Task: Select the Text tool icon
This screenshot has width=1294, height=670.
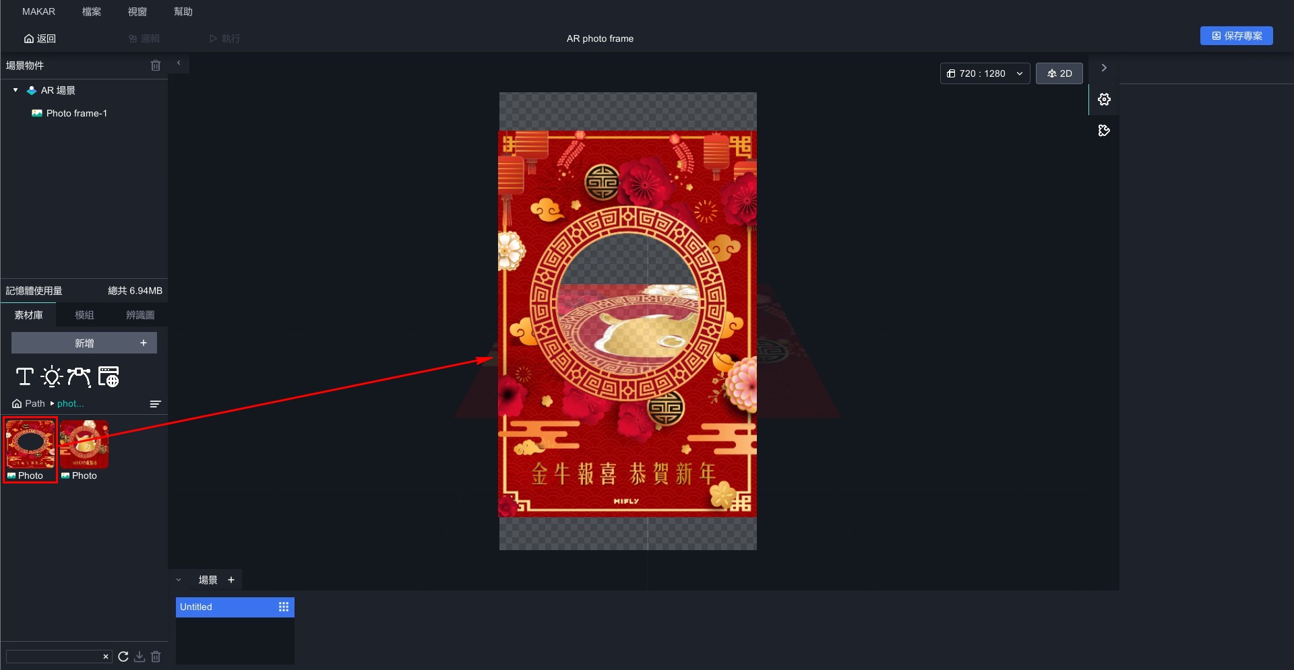Action: (x=25, y=376)
